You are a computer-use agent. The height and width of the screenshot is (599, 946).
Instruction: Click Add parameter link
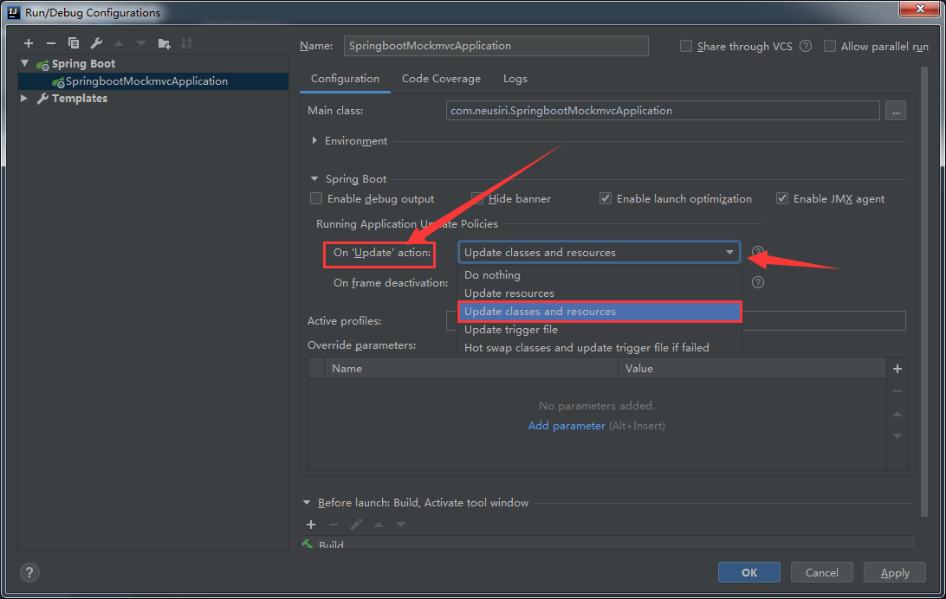[x=567, y=426]
